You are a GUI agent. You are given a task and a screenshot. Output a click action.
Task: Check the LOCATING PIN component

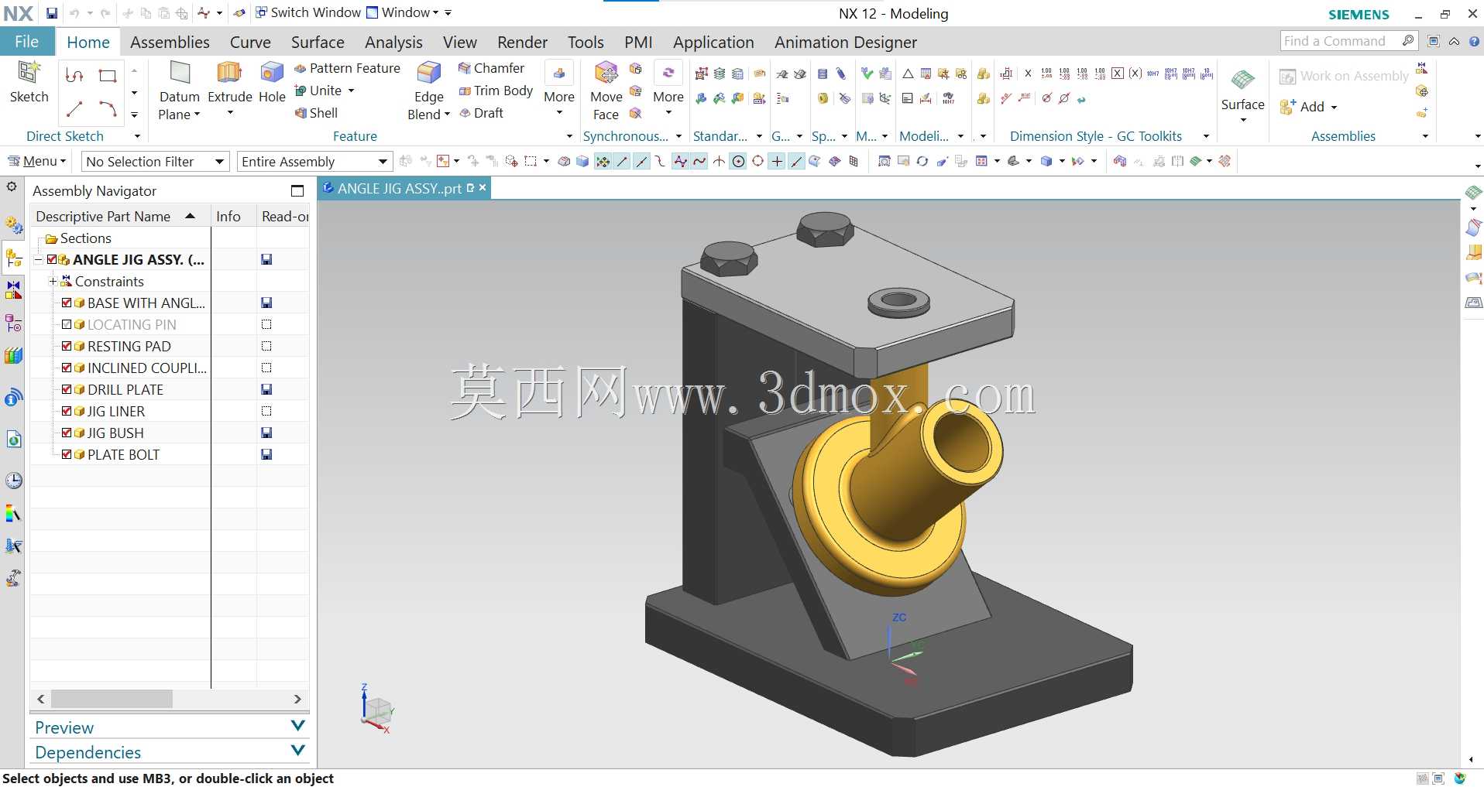67,324
